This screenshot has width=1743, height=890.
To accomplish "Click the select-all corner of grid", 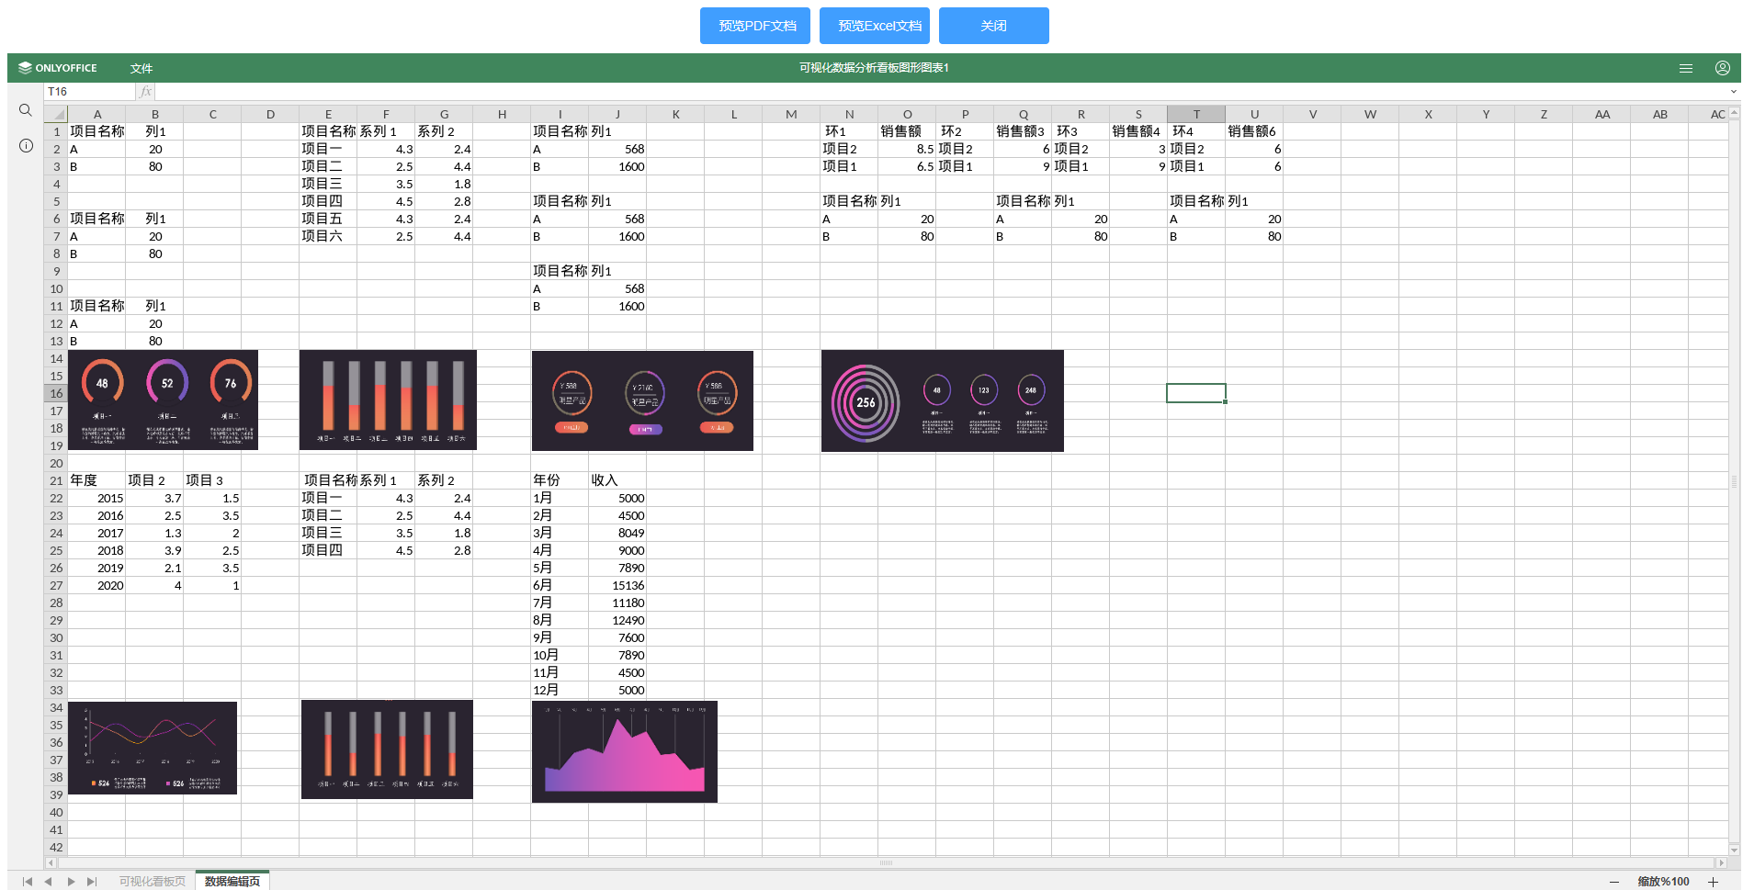I will (x=56, y=114).
